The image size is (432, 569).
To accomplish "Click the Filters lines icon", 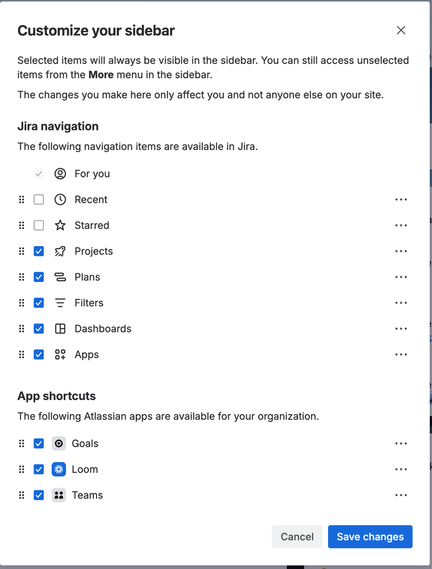I will point(60,302).
